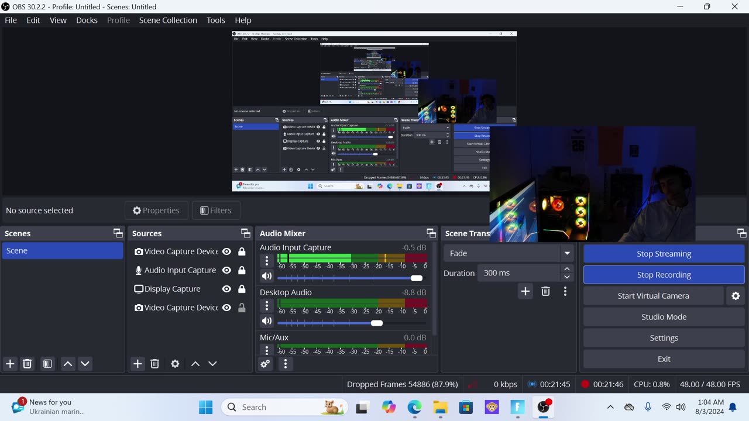Lock the last Video Capture Device source
The width and height of the screenshot is (749, 421).
242,308
